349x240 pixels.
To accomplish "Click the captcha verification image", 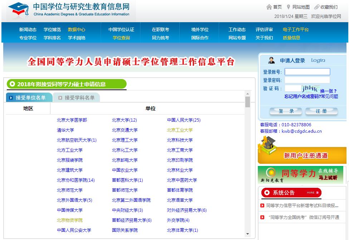I will (x=310, y=88).
